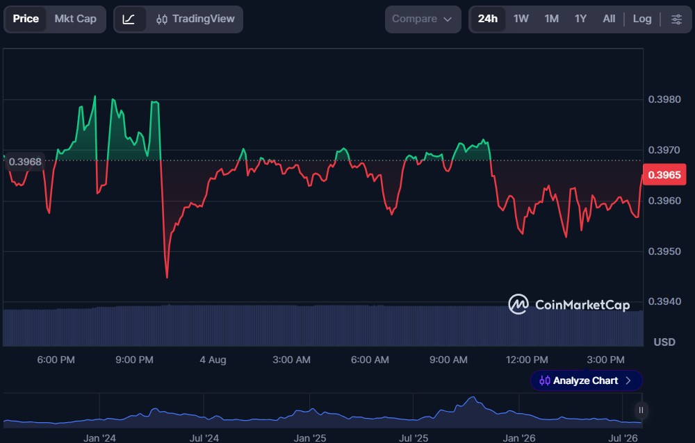695x443 pixels.
Task: Click the 6:00 AM x-axis label
Action: (x=370, y=360)
